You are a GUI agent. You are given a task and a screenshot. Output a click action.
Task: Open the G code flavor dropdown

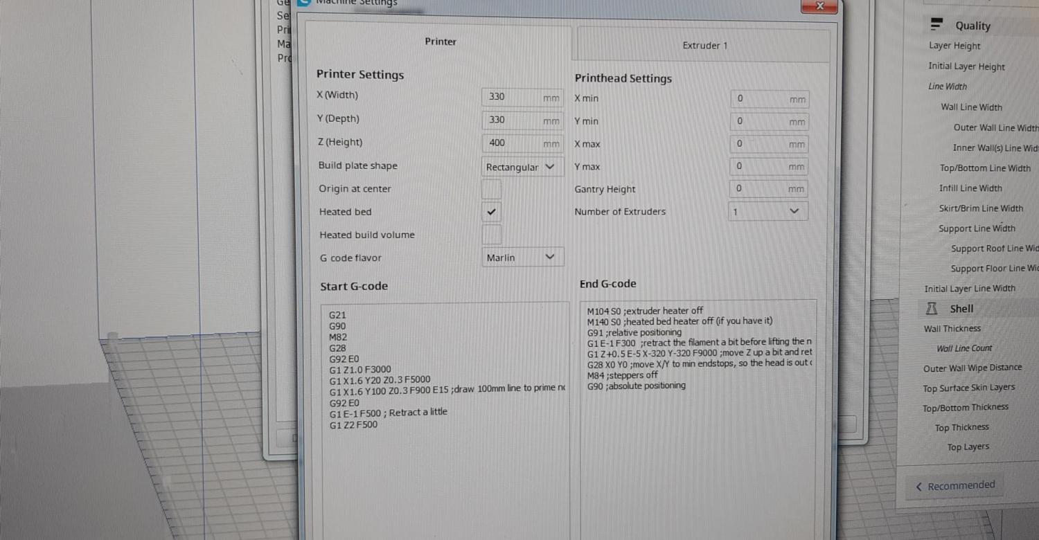pos(522,258)
